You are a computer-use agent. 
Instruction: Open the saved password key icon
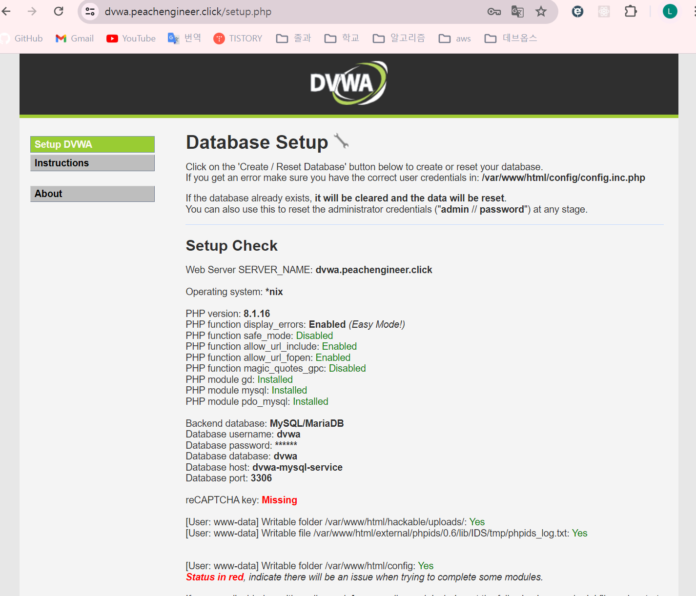click(494, 12)
